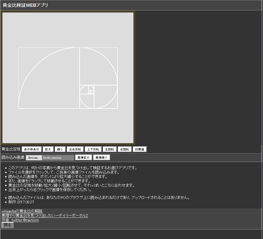Click the line beginning このアプリは
Viewport: 263px width, 239px height.
(x=73, y=168)
